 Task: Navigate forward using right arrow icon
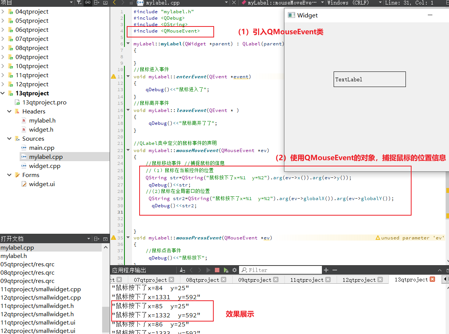click(x=122, y=3)
